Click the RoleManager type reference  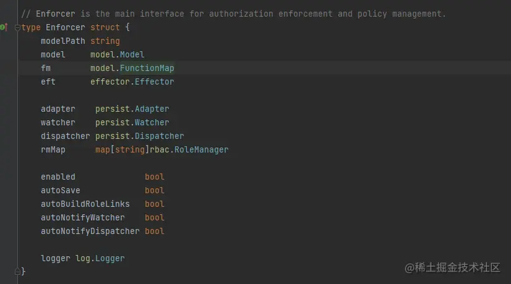tap(201, 149)
